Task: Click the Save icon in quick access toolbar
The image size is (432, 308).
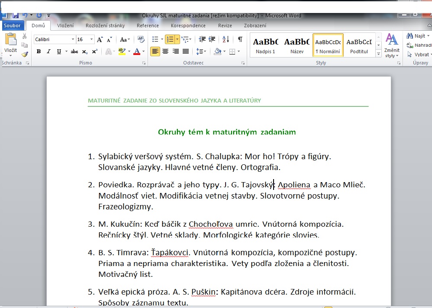Action: (16, 15)
